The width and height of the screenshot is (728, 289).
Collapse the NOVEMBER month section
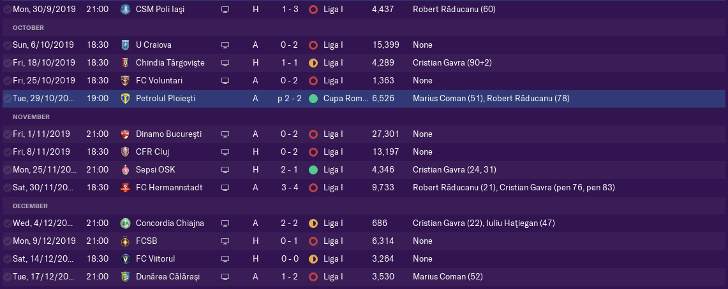31,116
